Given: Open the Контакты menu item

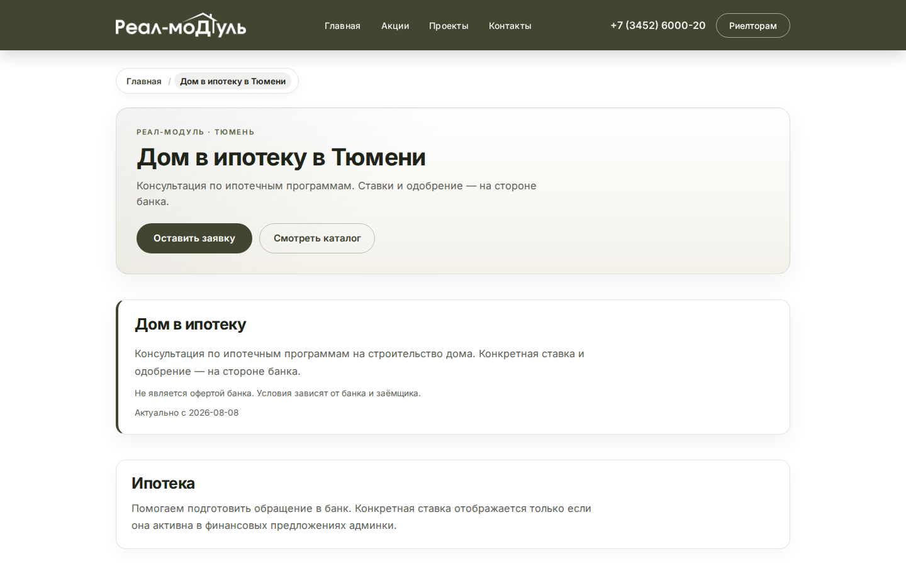Looking at the screenshot, I should 510,26.
